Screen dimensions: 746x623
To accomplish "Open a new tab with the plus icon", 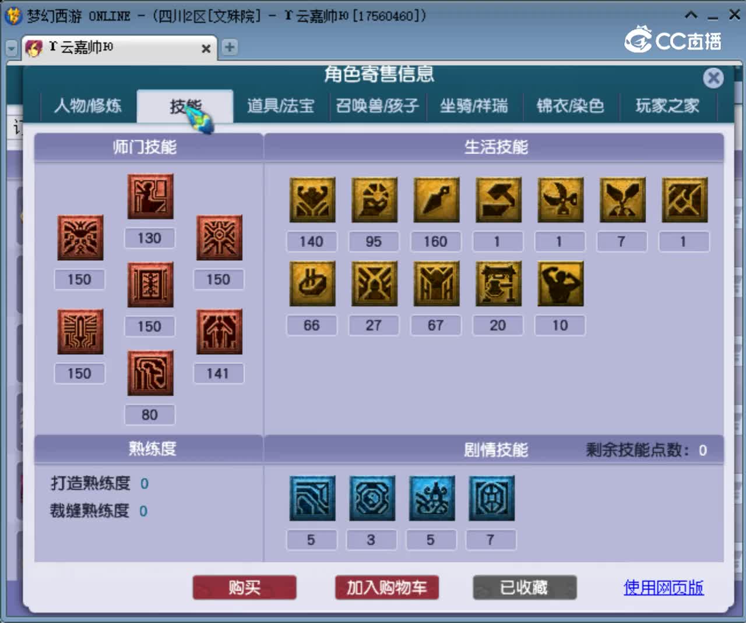I will (x=230, y=47).
